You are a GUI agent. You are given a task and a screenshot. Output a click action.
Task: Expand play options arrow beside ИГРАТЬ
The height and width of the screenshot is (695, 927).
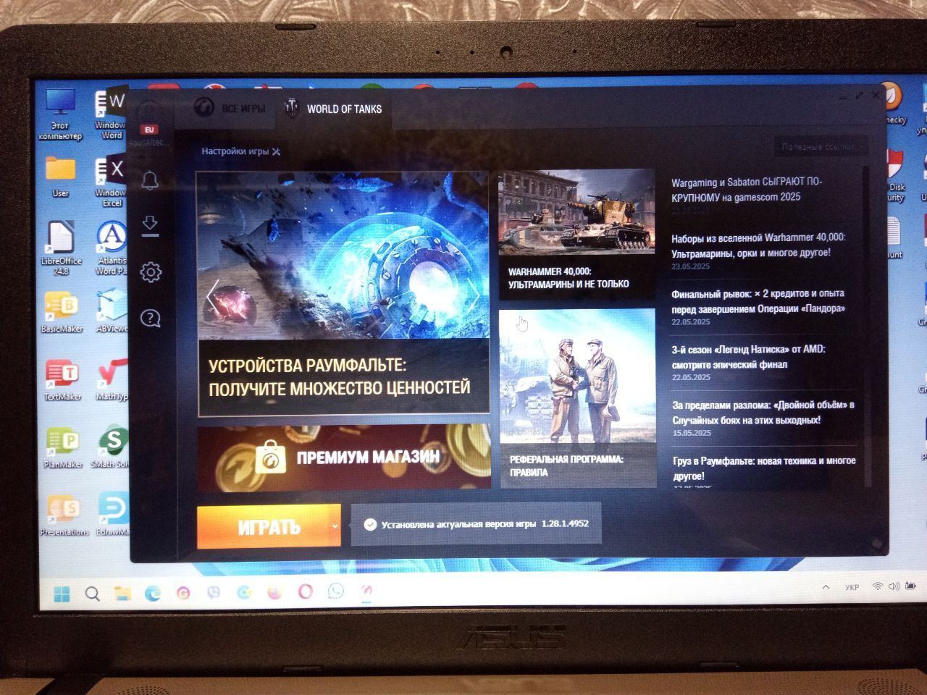coord(334,526)
